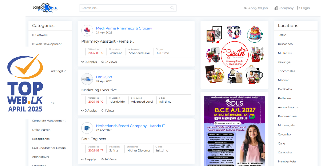Click the search magnifier icon
Image resolution: width=321 pixels, height=166 pixels.
point(172,8)
